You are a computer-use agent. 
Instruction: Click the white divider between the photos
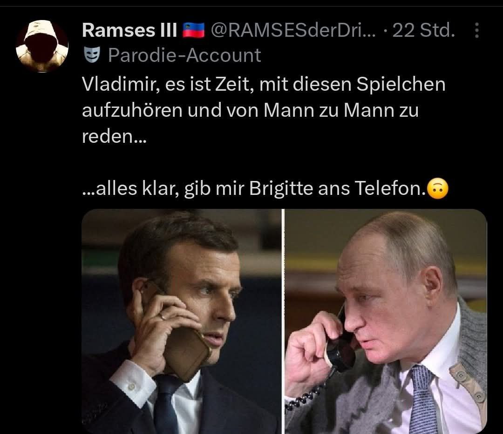click(283, 321)
